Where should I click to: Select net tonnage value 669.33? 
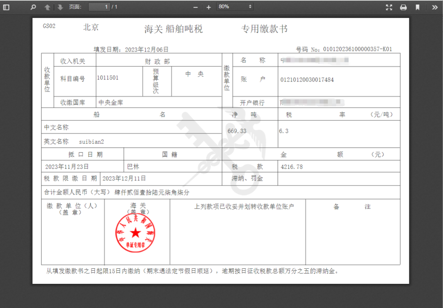237,131
